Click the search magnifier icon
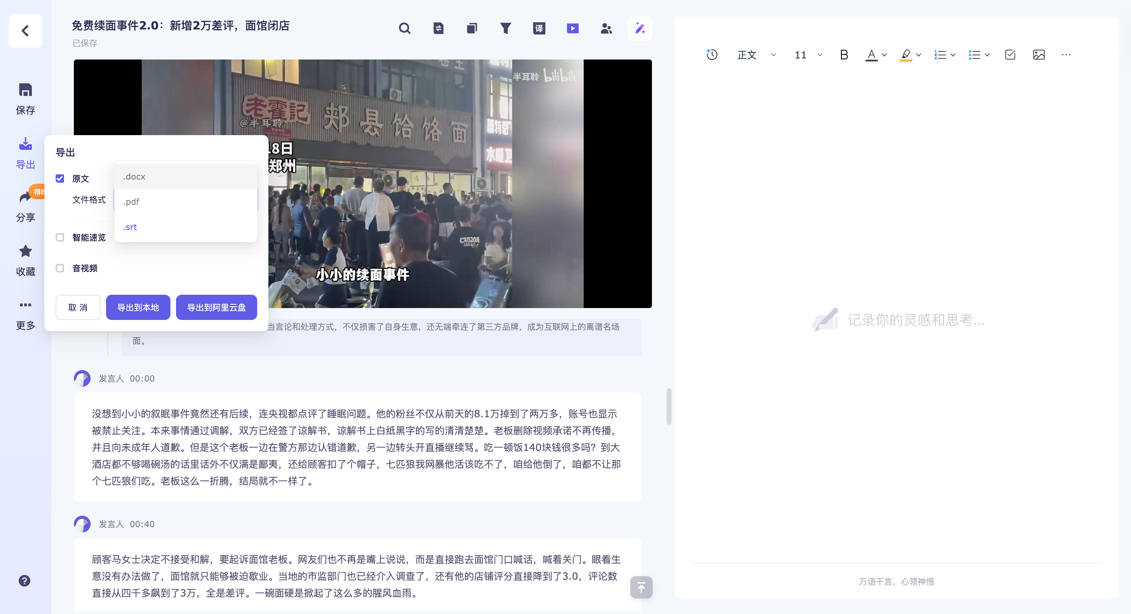Screen dimensions: 1131x614 pyautogui.click(x=405, y=29)
